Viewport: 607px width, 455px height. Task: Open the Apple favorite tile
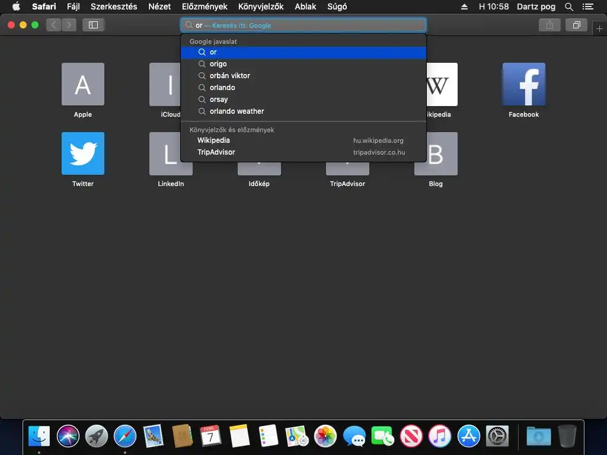tap(83, 84)
